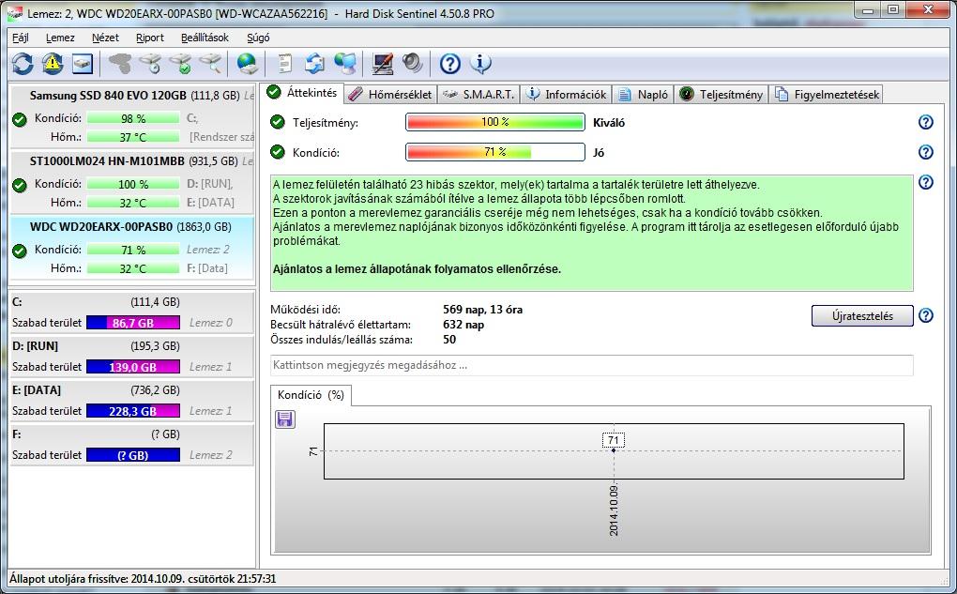957x594 pixels.
Task: Select the F: partition entry
Action: 132,444
